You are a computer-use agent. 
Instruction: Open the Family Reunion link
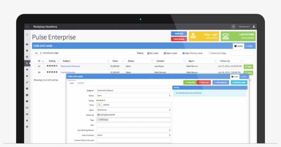68,72
